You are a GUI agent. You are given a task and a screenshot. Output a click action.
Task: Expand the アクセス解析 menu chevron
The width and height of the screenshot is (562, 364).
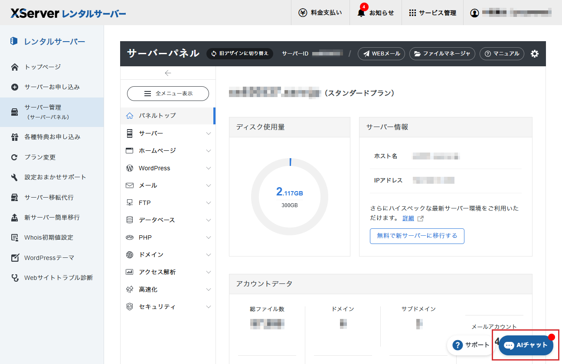coord(209,272)
